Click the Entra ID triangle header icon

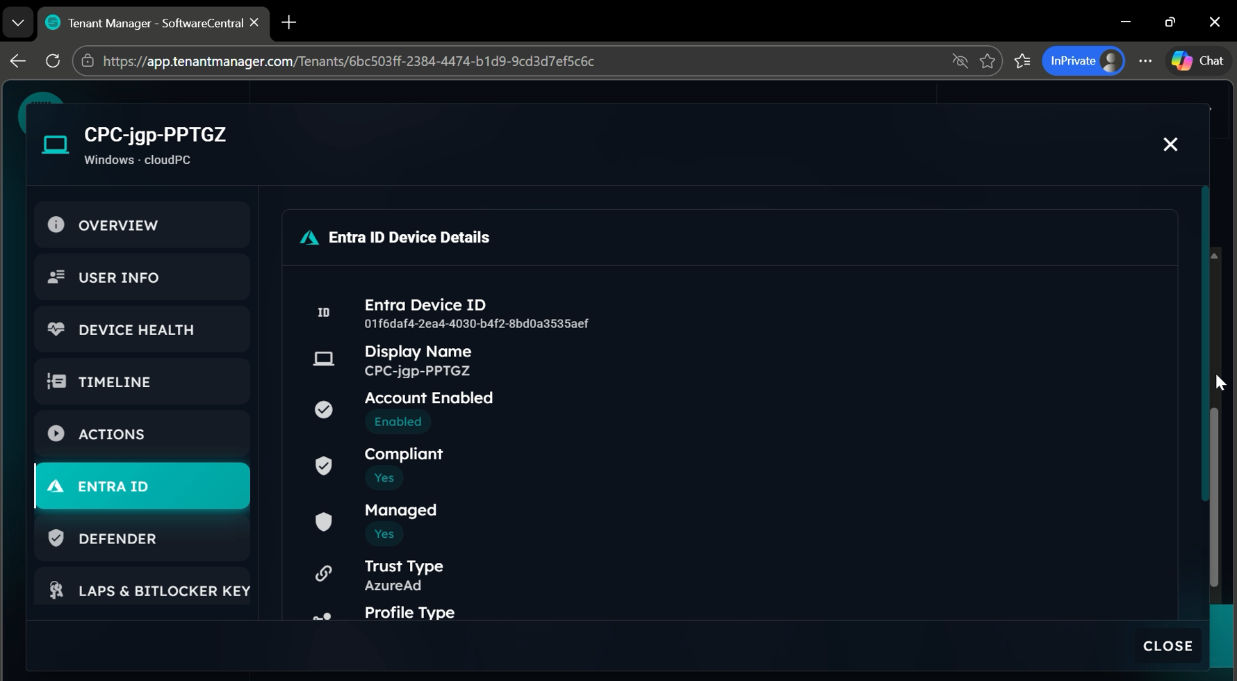309,238
